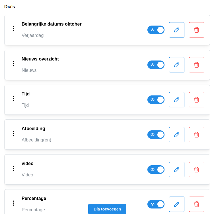This screenshot has width=216, height=219.
Task: Click pencil icon for Nieuws overzicht
Action: pos(177,65)
